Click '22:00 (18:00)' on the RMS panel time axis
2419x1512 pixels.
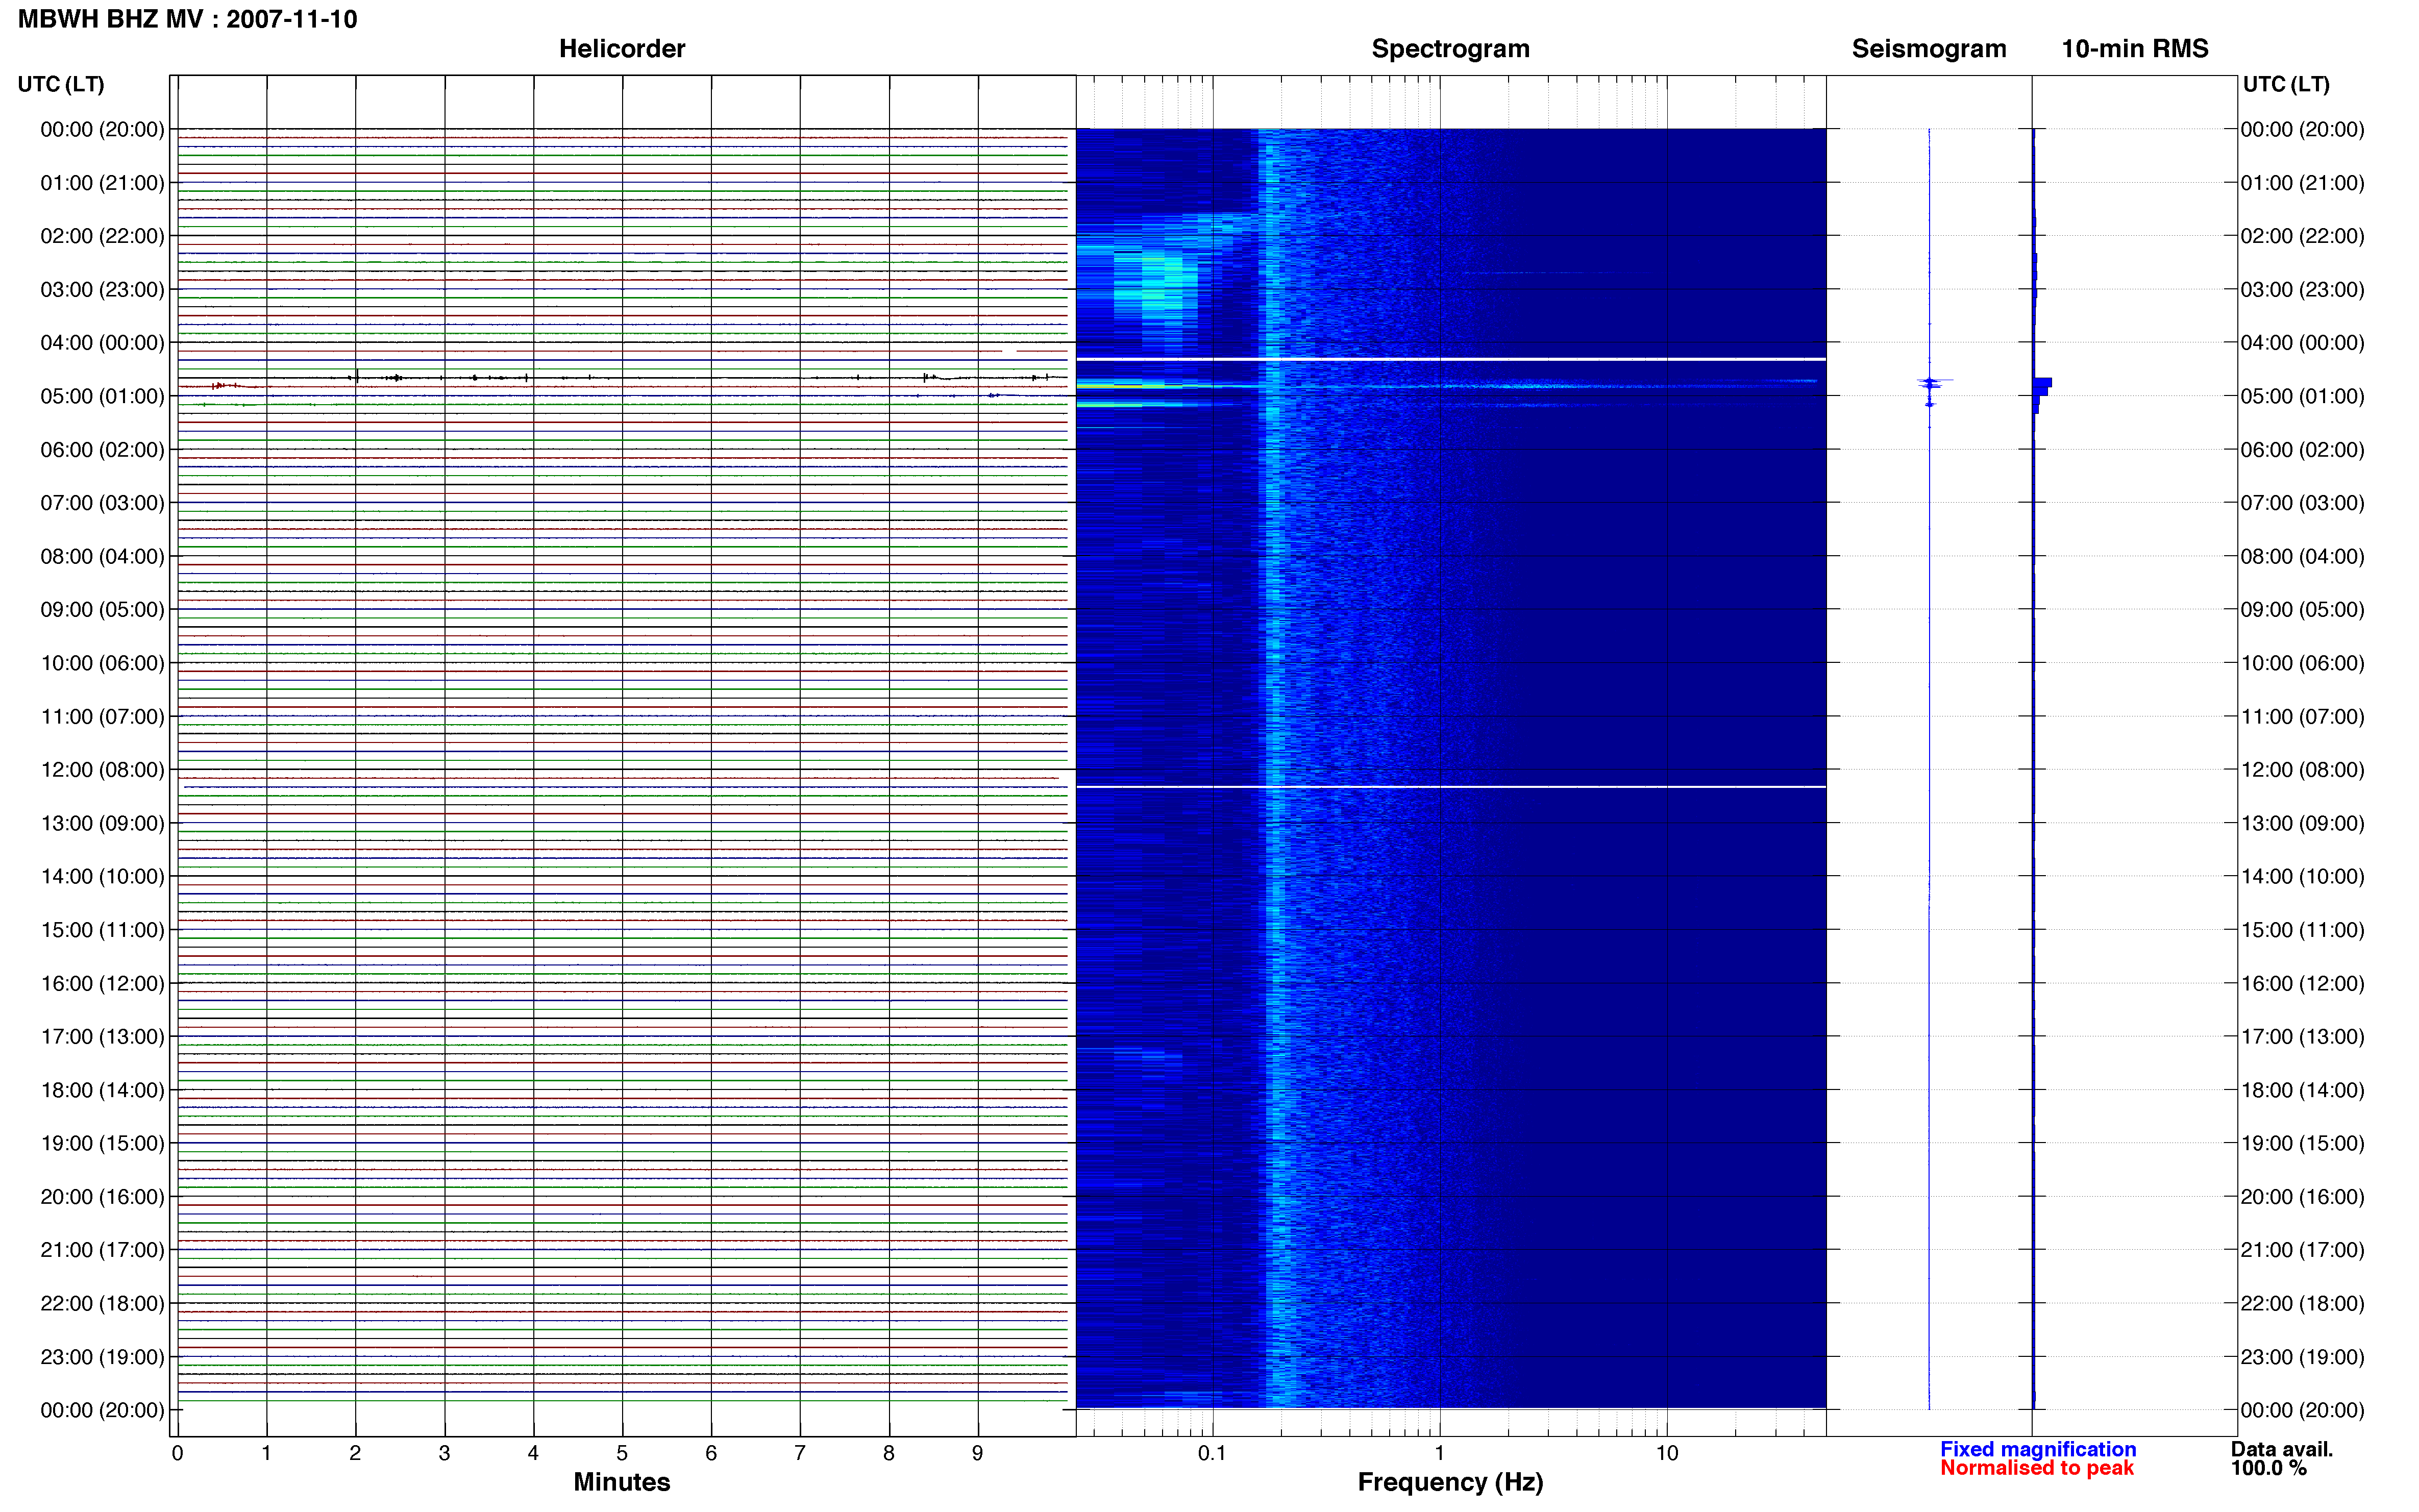(2302, 1303)
